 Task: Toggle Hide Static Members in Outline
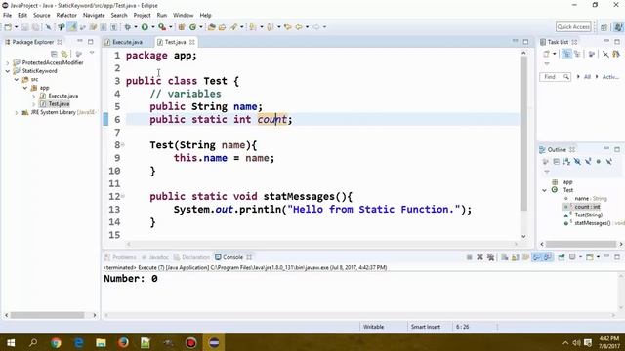tap(588, 161)
